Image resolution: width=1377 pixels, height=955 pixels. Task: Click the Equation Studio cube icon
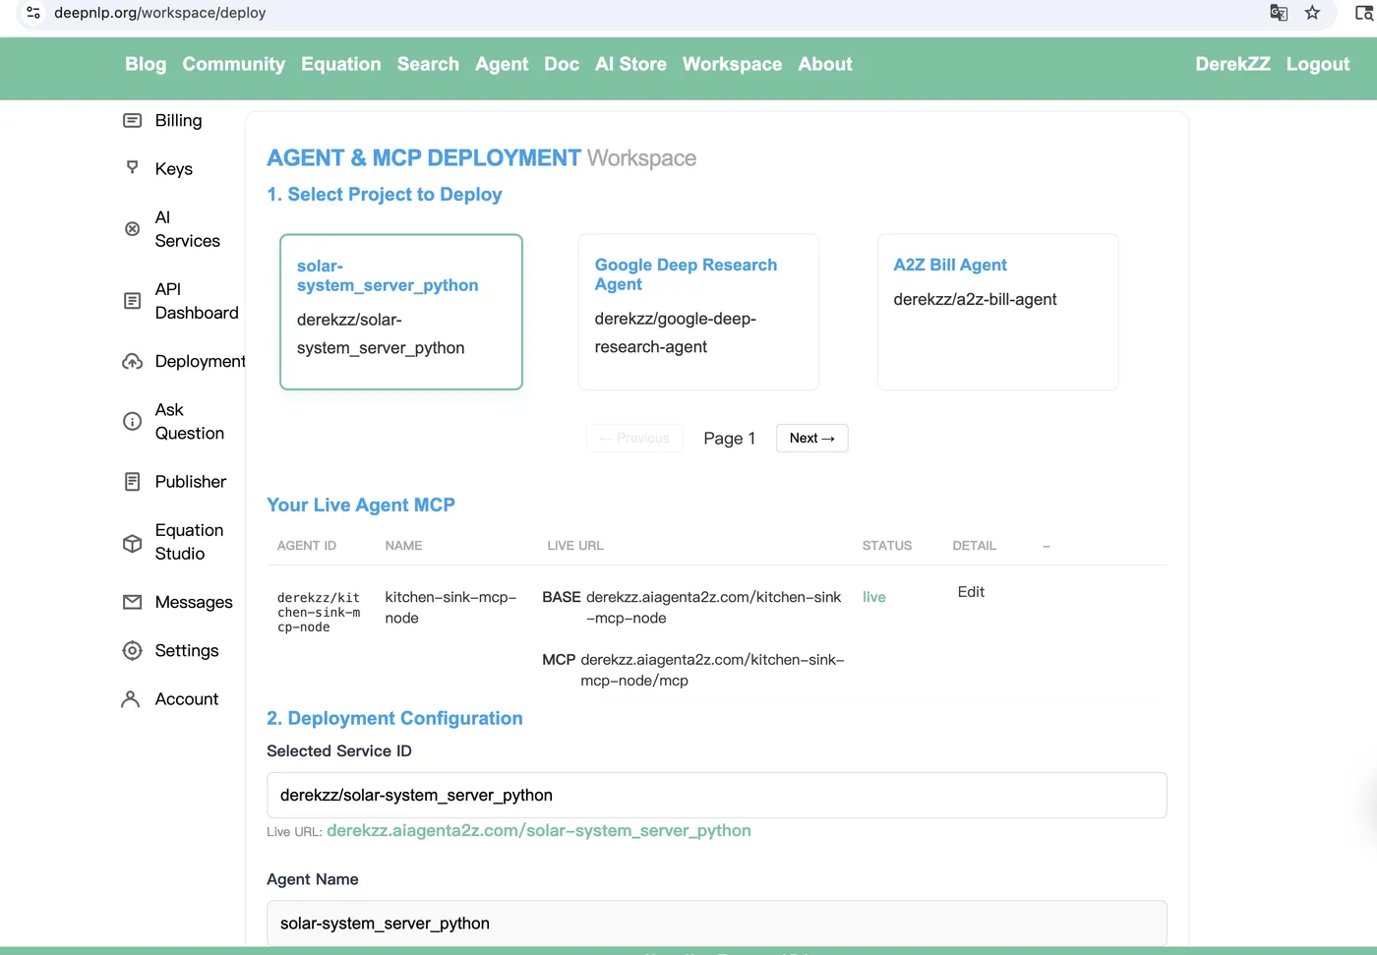point(132,542)
